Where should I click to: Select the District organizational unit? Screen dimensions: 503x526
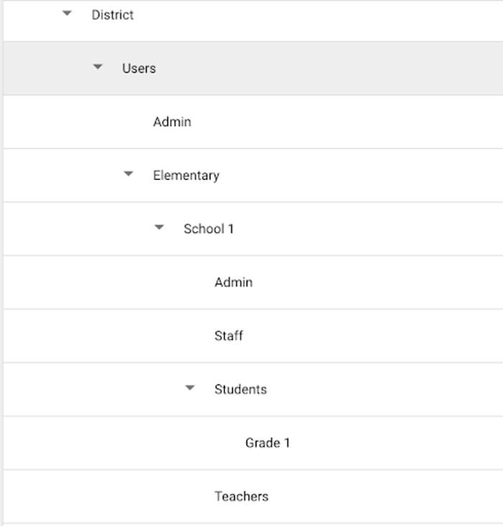[x=112, y=15]
